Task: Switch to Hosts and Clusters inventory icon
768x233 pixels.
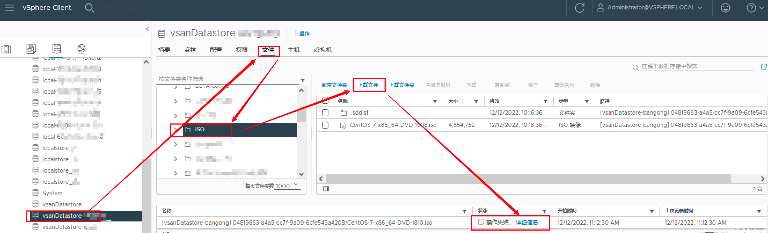Action: 6,49
